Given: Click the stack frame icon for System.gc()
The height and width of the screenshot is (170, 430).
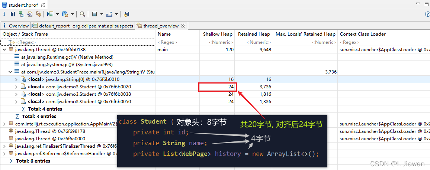Looking at the screenshot, I should point(17,64).
